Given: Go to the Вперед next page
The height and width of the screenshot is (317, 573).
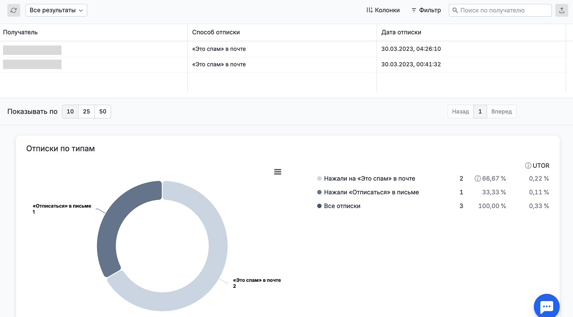Looking at the screenshot, I should coord(501,112).
